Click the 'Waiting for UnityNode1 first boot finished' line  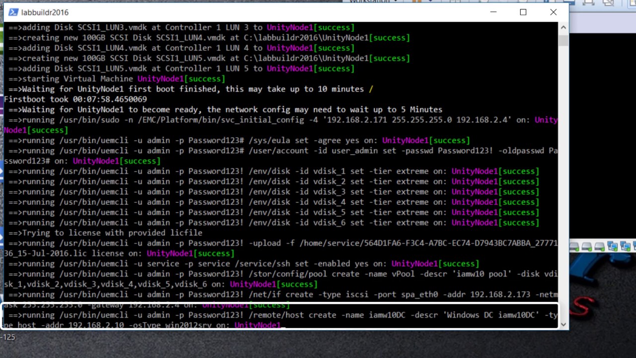[x=191, y=89]
